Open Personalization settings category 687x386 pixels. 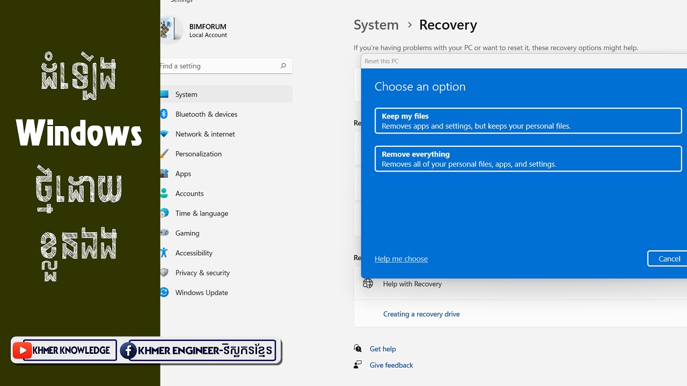point(226,154)
